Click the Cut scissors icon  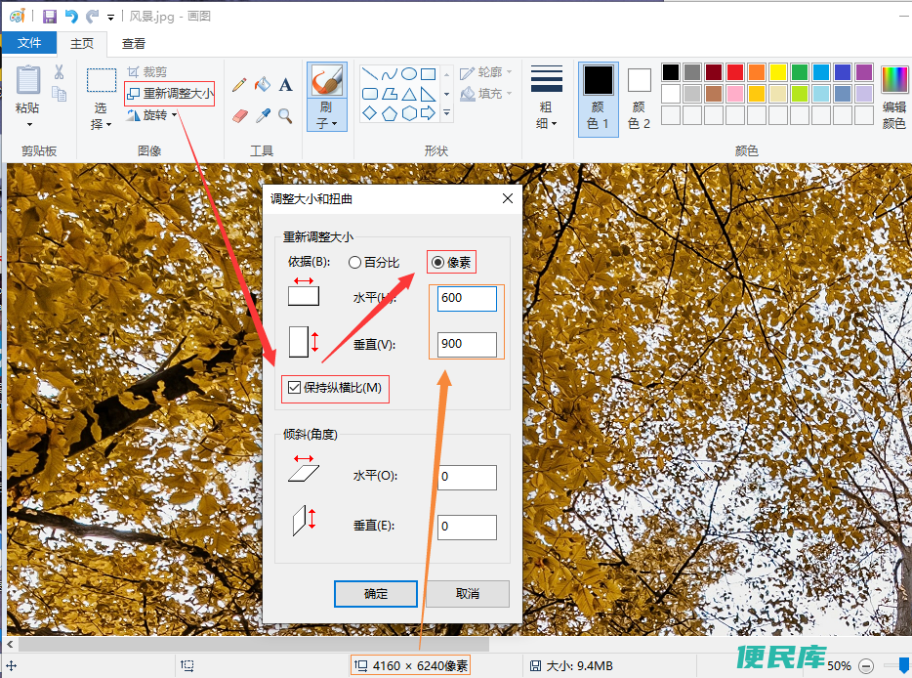59,72
